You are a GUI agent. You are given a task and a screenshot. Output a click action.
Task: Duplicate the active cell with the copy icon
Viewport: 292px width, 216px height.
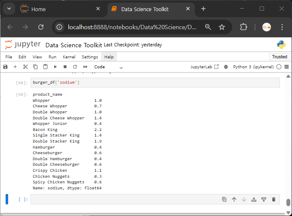point(224,199)
